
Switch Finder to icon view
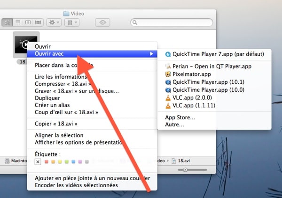pos(7,22)
